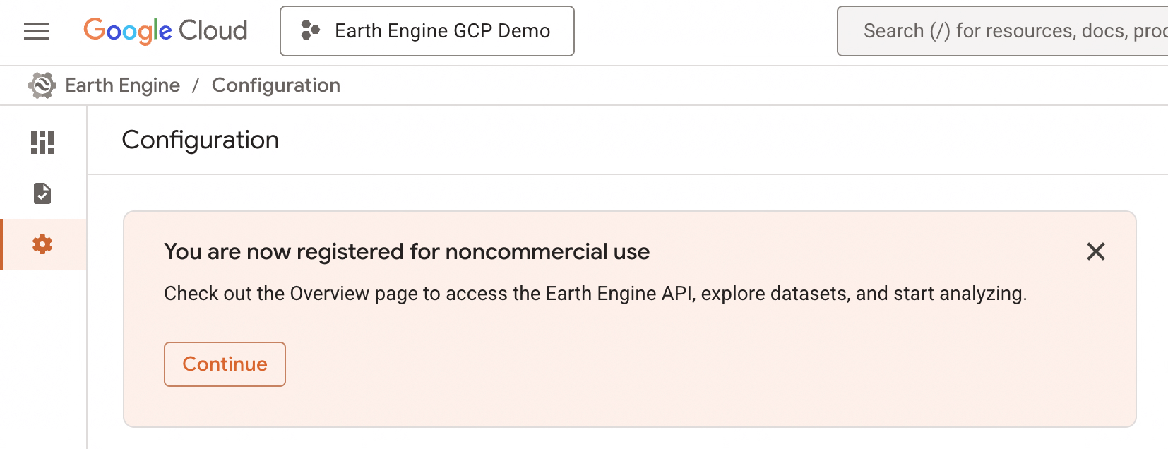Open the Earth Engine breadcrumb link
1168x449 pixels.
point(123,85)
